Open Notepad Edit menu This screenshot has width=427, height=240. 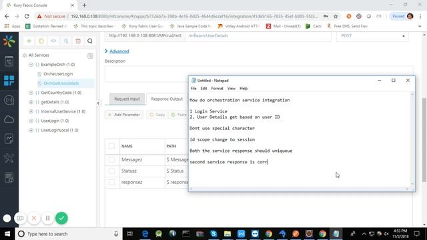pos(203,89)
